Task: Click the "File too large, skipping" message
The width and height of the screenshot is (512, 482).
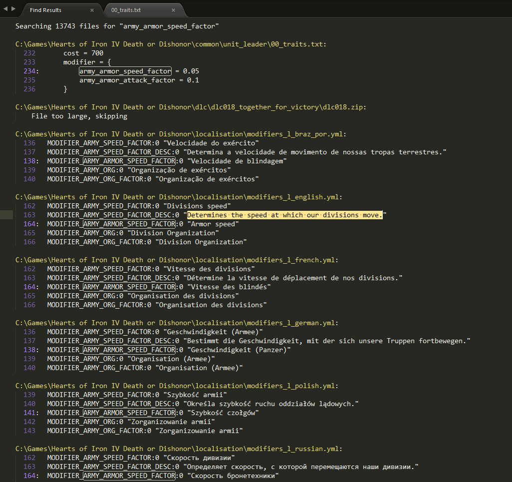Action: pos(79,116)
